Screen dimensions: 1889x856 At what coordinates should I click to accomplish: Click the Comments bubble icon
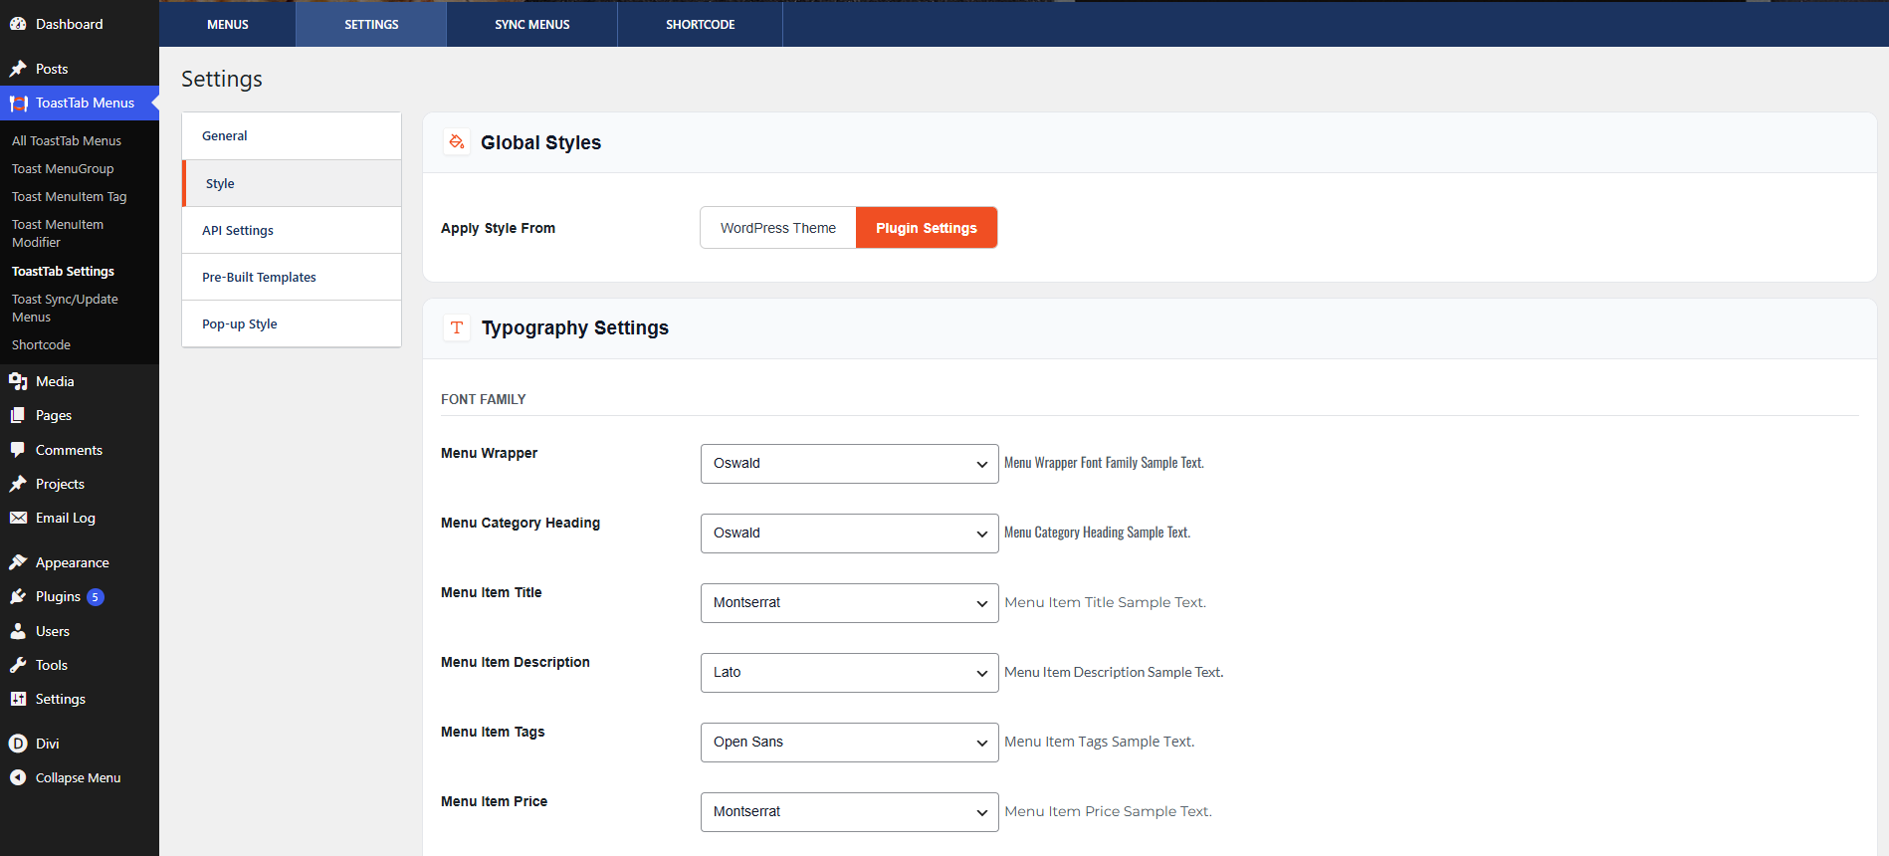coord(18,450)
